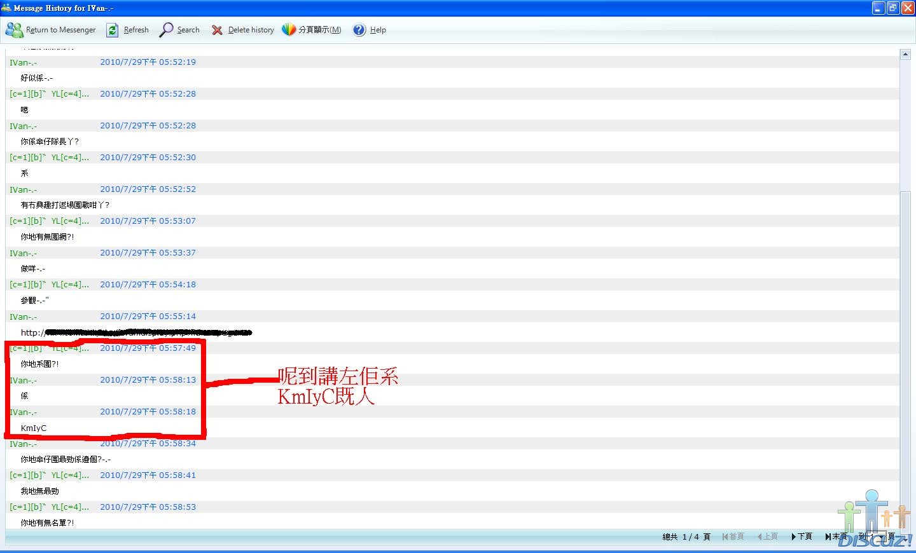916x553 pixels.
Task: Select message "你地傘仔團最勁係邊個?-.-"
Action: (66, 460)
